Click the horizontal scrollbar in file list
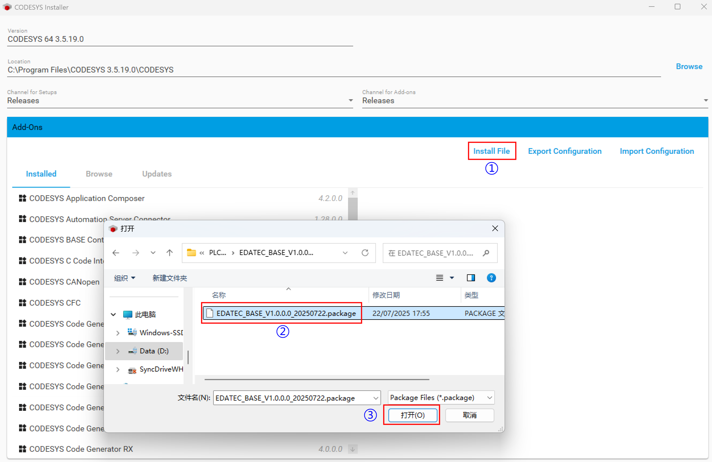This screenshot has width=712, height=462. point(316,379)
